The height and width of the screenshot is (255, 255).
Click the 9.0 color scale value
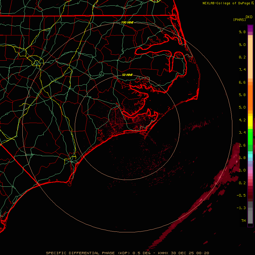[242, 44]
